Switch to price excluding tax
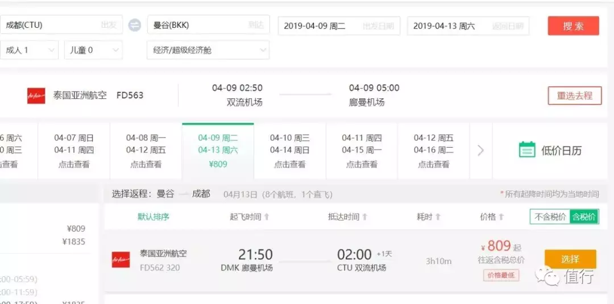 point(550,216)
